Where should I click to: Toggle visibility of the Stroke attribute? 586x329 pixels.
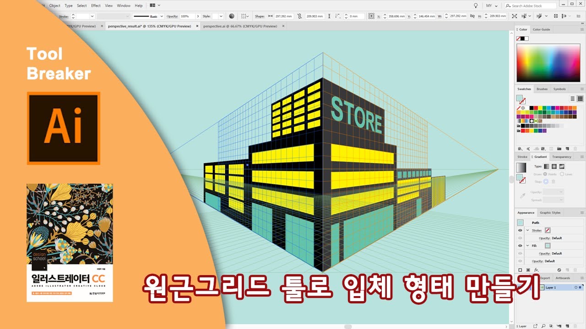(x=520, y=230)
